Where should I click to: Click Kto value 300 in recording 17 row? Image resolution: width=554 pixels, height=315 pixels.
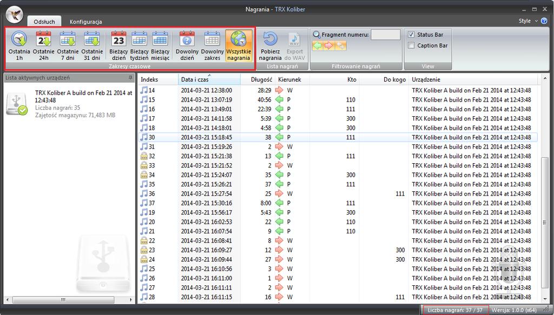351,118
